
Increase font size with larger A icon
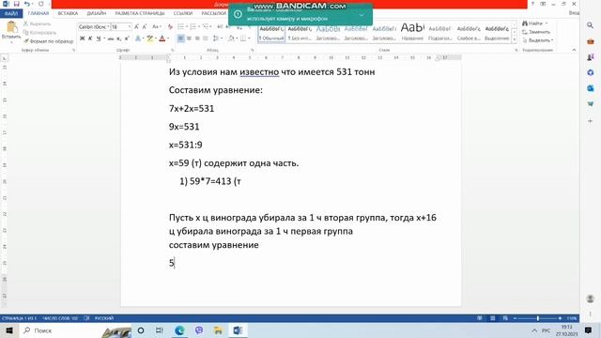(x=136, y=27)
